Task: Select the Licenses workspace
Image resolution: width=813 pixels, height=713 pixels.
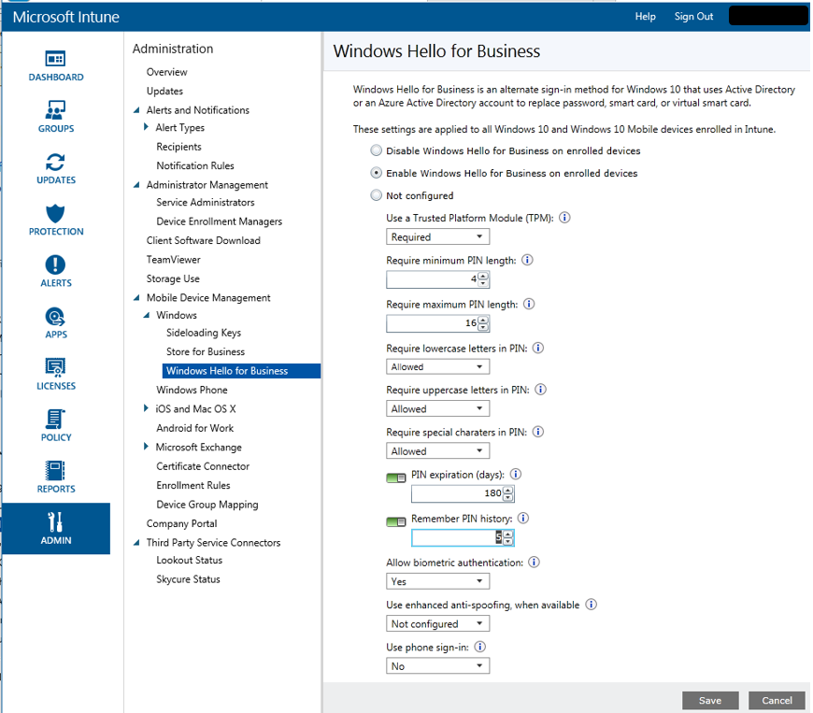Action: (x=55, y=373)
